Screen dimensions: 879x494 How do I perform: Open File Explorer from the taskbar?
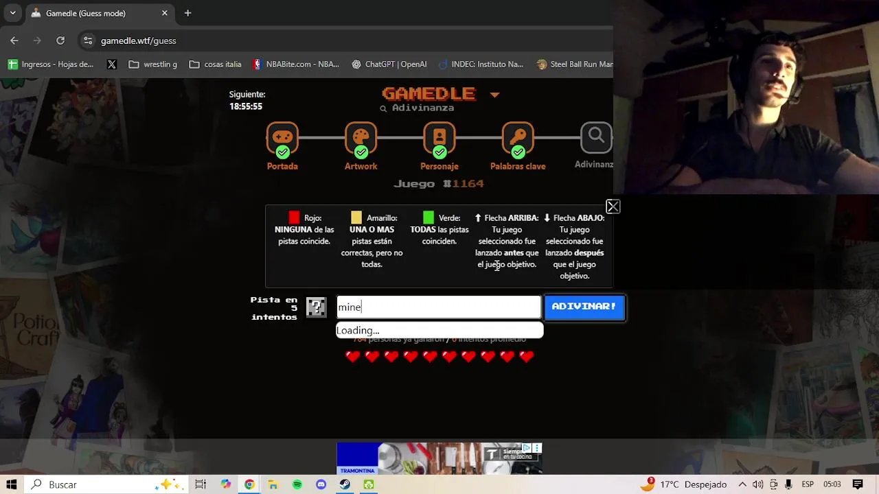tap(273, 484)
